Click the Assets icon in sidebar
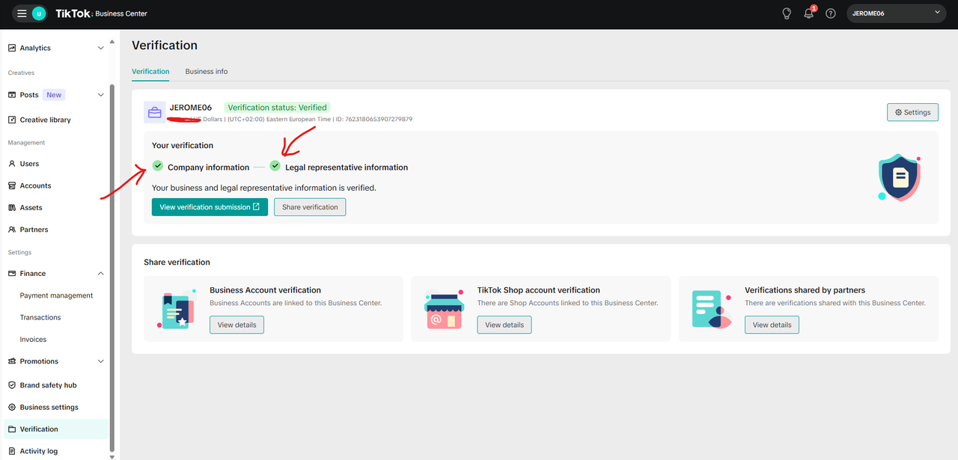This screenshot has width=958, height=460. [12, 208]
